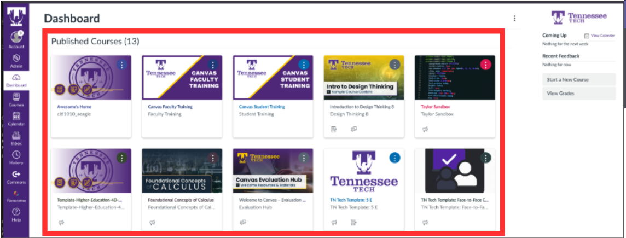This screenshot has height=238, width=626.
Task: Open Template-Higher-Education card options menu
Action: 122,158
